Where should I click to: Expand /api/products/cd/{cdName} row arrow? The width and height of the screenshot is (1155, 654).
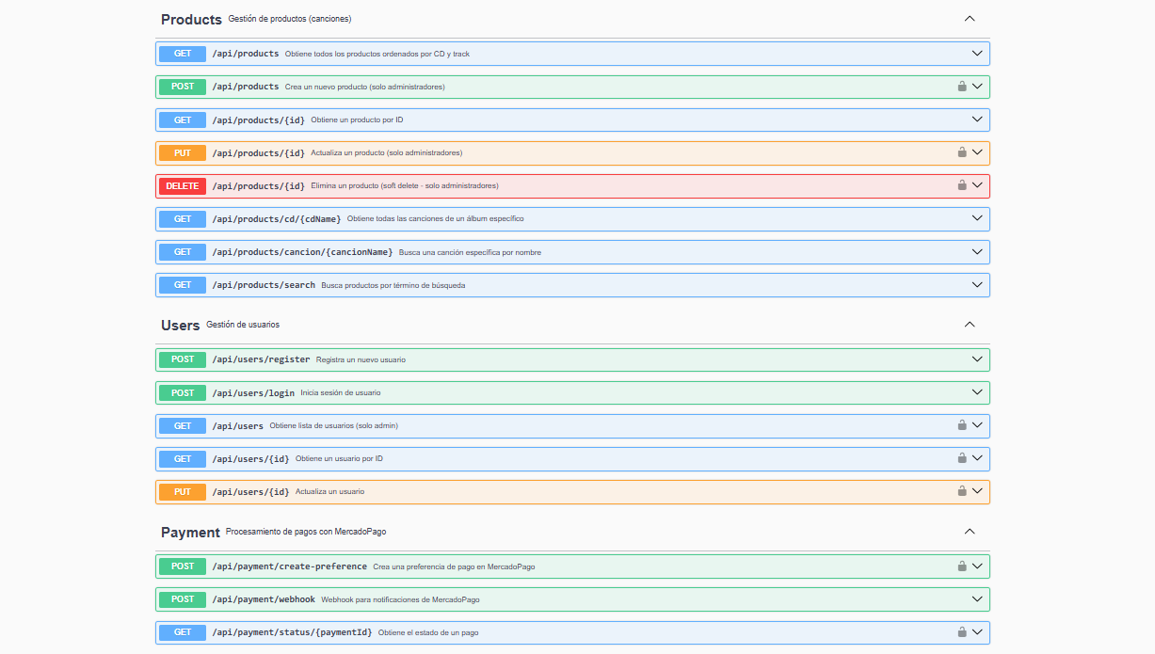[977, 218]
